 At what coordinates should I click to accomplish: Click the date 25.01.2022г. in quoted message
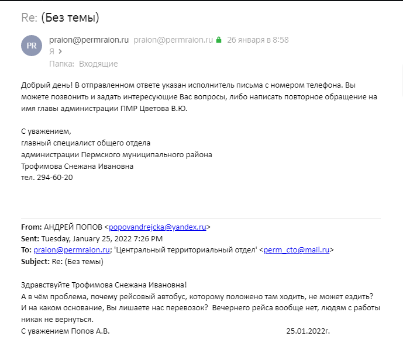(308, 331)
